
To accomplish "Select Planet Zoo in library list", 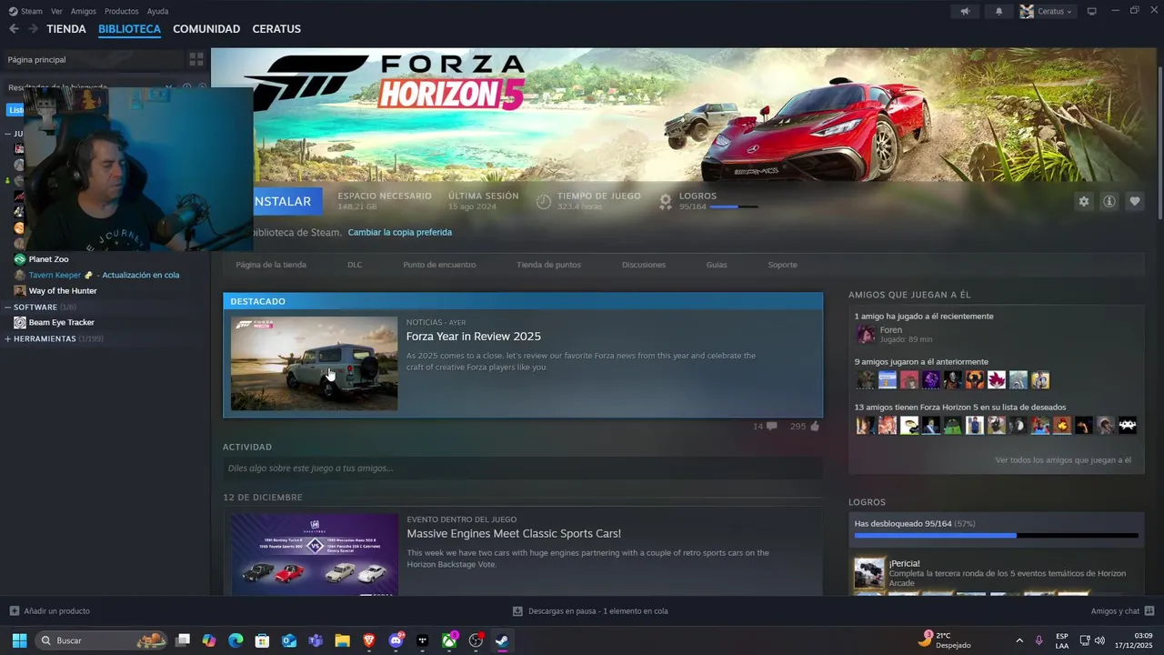I will [x=48, y=259].
